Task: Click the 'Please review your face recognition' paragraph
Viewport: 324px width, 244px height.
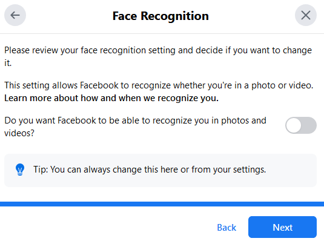Action: (x=158, y=56)
